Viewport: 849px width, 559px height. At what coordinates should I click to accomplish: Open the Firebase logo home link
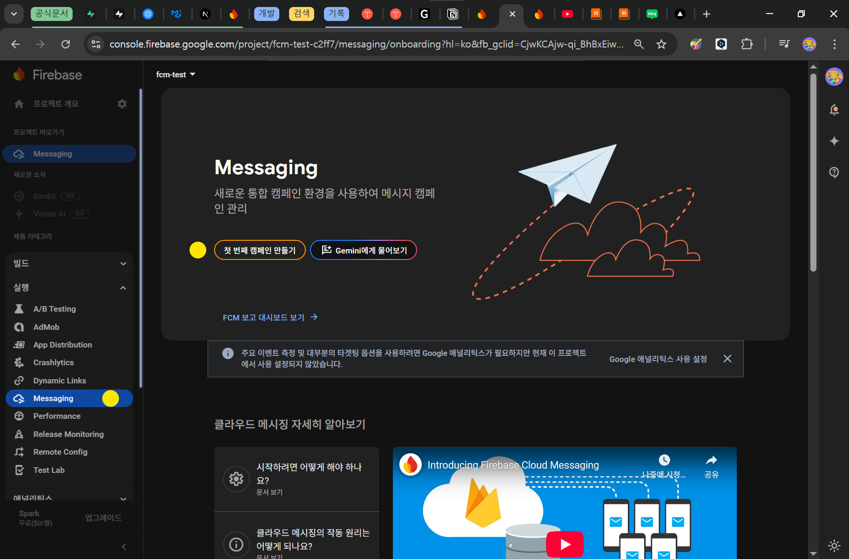pyautogui.click(x=48, y=75)
